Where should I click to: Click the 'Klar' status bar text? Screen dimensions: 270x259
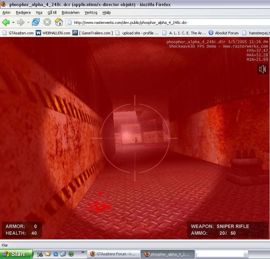click(x=5, y=245)
